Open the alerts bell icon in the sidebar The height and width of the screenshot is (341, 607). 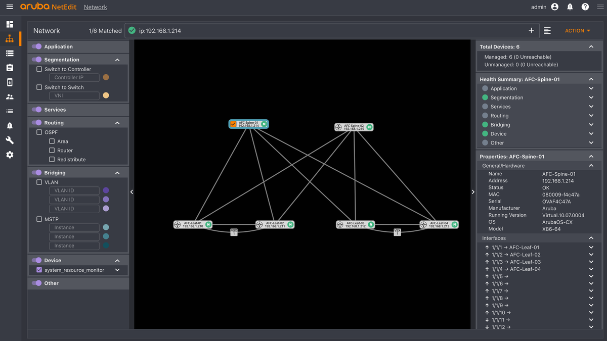10,125
